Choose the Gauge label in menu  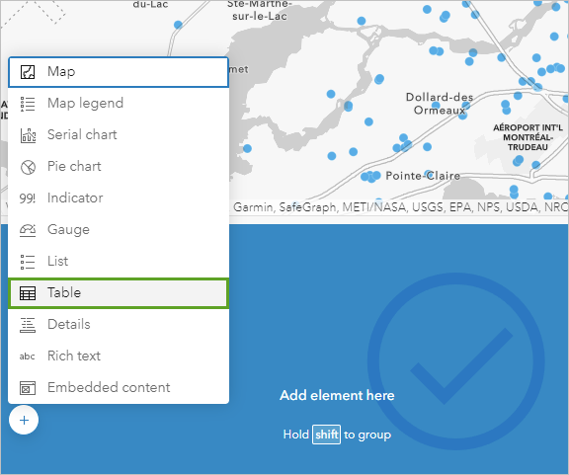68,230
